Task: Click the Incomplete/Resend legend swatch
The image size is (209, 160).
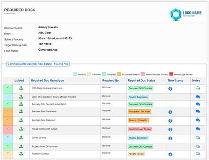Action: 119,74
